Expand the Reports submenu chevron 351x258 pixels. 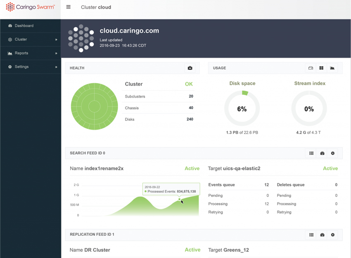[x=56, y=53]
